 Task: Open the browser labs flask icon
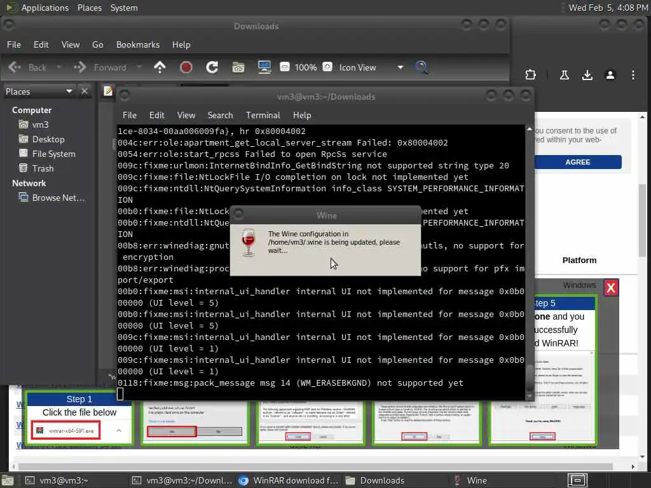565,75
